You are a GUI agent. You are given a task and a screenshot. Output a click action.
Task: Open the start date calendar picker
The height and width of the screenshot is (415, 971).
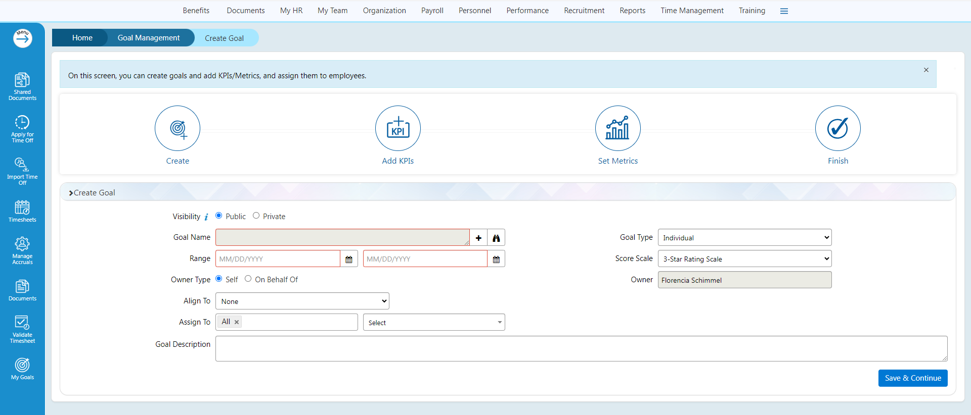[349, 259]
